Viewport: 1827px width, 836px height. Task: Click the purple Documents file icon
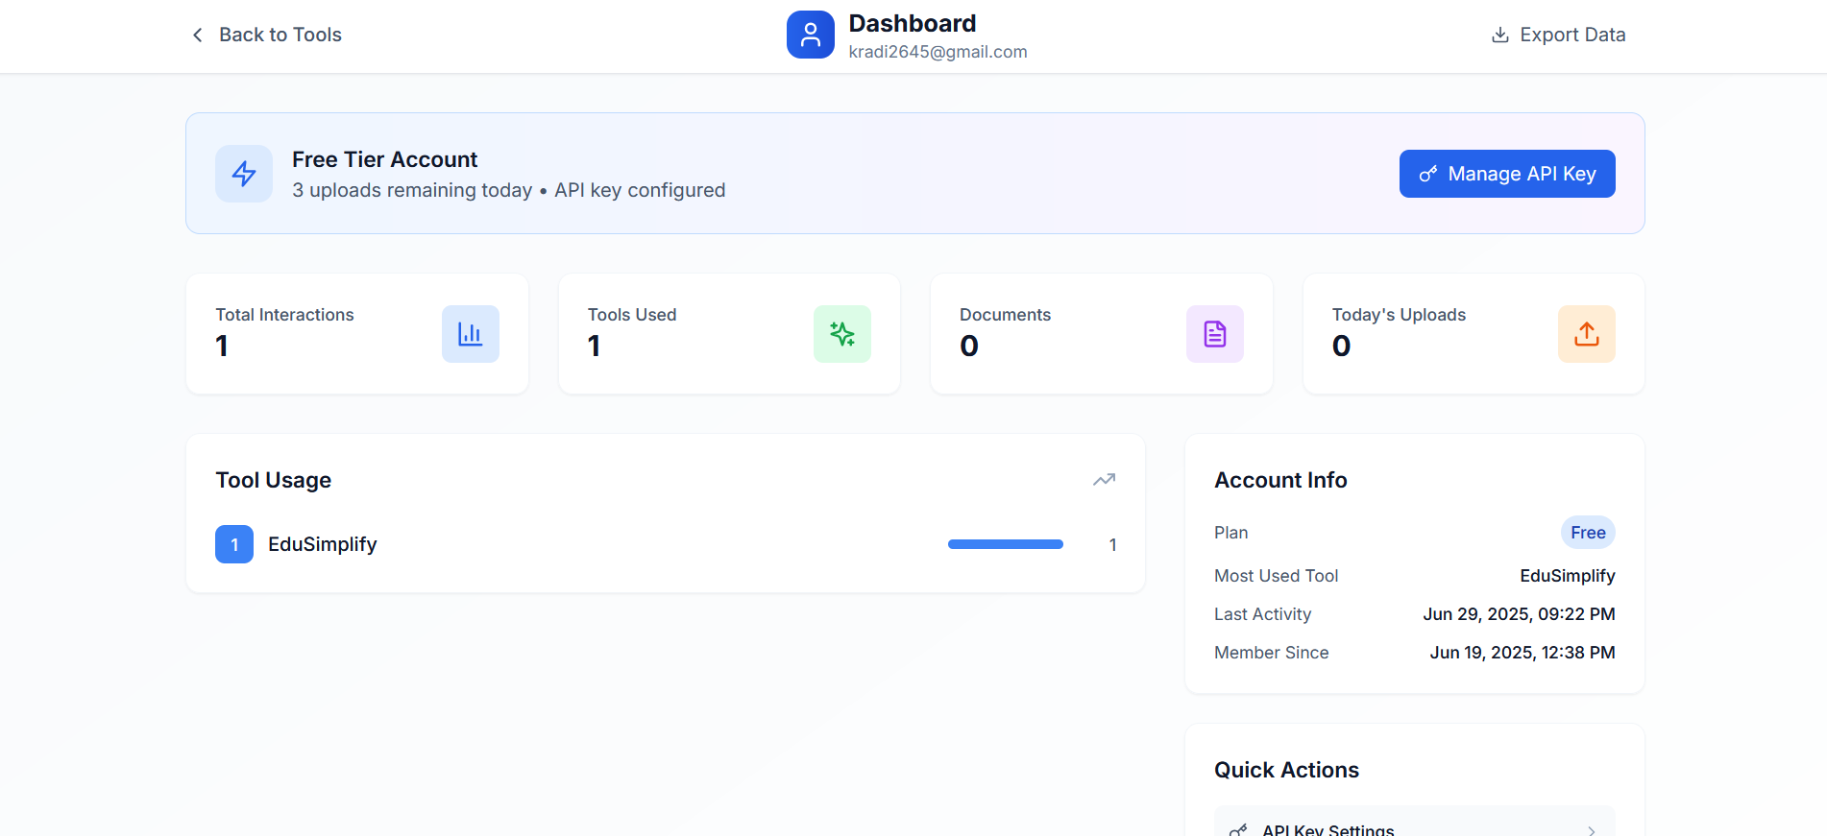click(x=1215, y=334)
